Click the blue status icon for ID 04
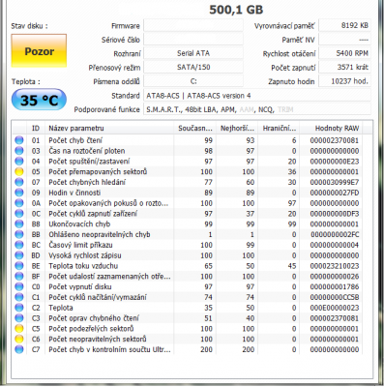The image size is (384, 387). click(x=19, y=162)
